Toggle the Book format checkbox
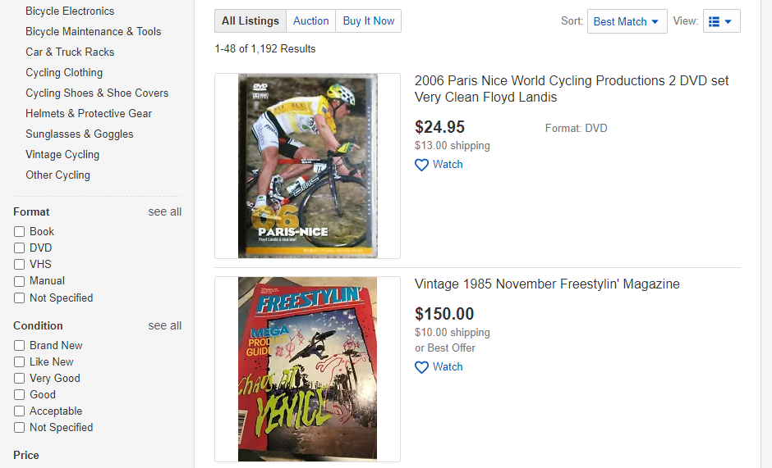The image size is (772, 468). 19,232
